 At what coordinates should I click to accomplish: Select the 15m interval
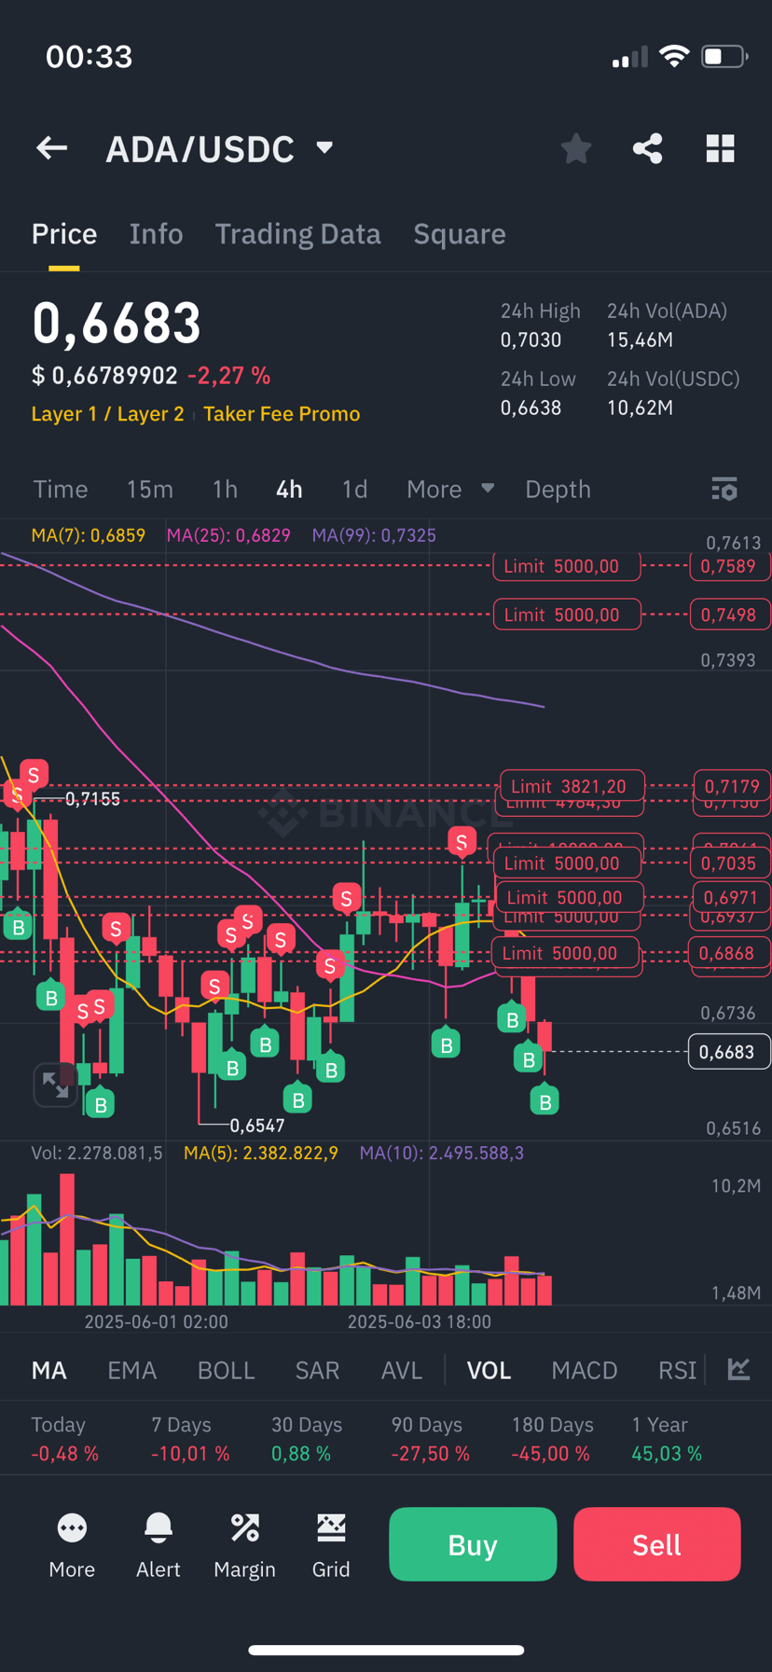(x=150, y=489)
